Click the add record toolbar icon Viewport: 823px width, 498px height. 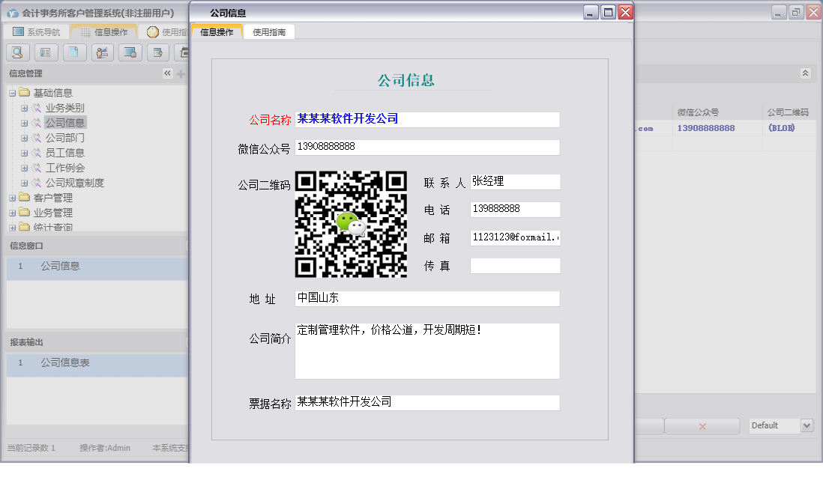157,52
